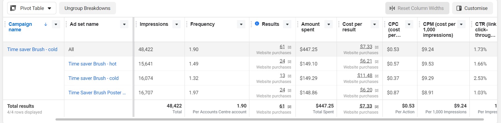Viewport: 501px width, 123px height.
Task: Click the Impressions column drag handle
Action: click(136, 24)
